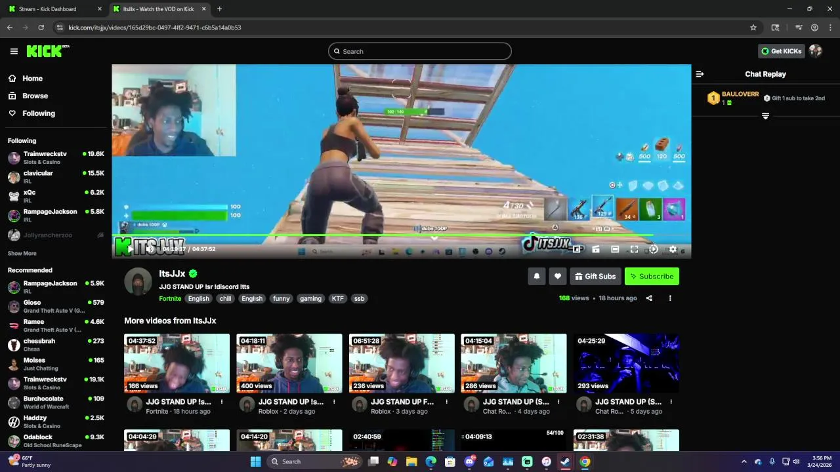Click the Gift Subs button
The width and height of the screenshot is (840, 472).
coord(596,276)
